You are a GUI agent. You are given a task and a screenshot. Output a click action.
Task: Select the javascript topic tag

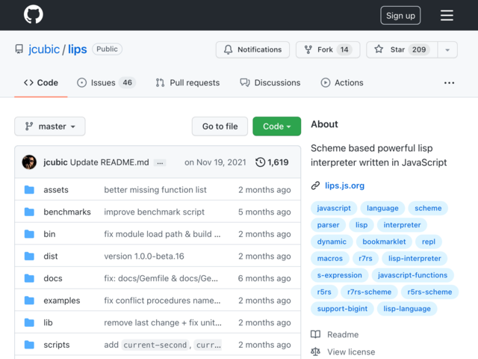(334, 208)
